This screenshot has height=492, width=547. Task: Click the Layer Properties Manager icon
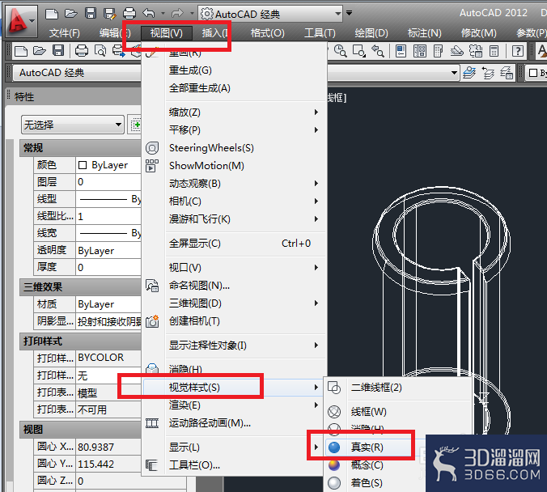pyautogui.click(x=469, y=73)
